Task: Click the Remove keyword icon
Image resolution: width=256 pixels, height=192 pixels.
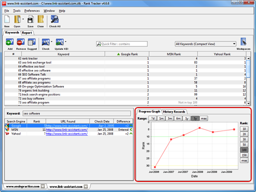Action: tap(20, 42)
